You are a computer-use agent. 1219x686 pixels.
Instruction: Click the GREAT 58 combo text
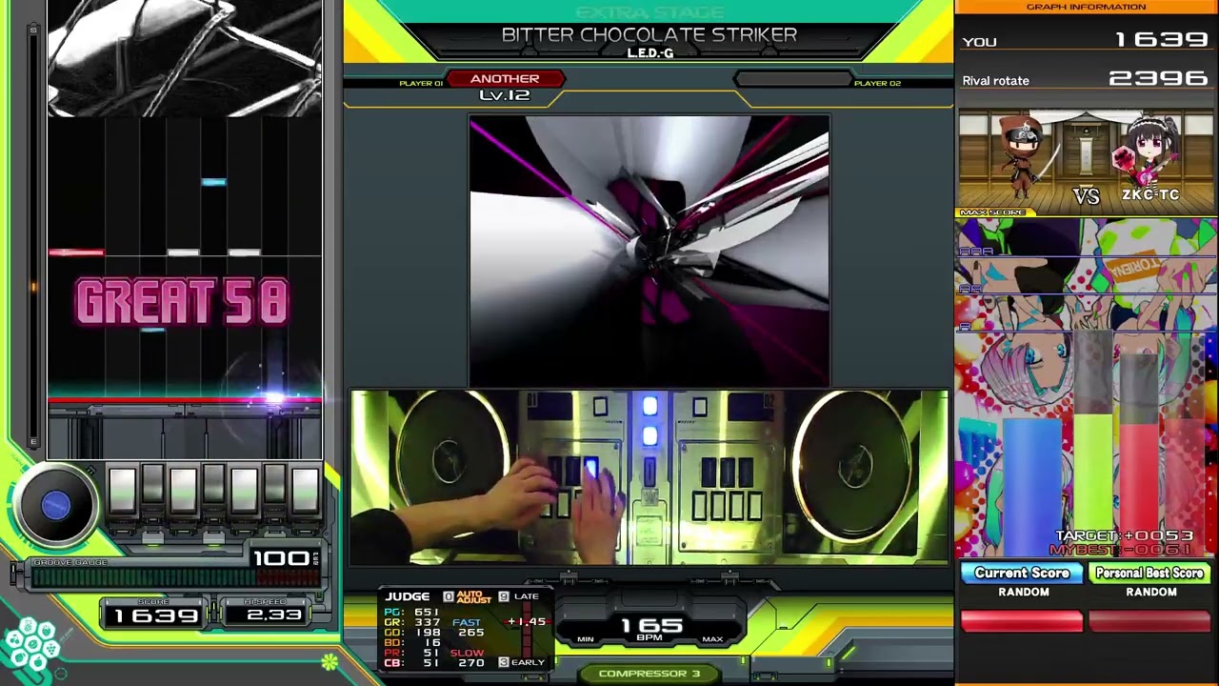tap(182, 302)
